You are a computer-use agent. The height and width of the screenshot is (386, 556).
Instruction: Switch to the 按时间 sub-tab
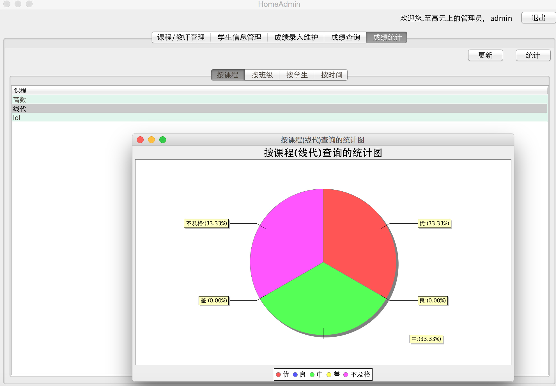pos(331,75)
